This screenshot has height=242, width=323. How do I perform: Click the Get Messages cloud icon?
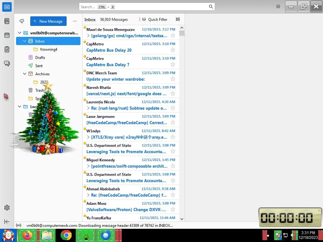point(22,21)
